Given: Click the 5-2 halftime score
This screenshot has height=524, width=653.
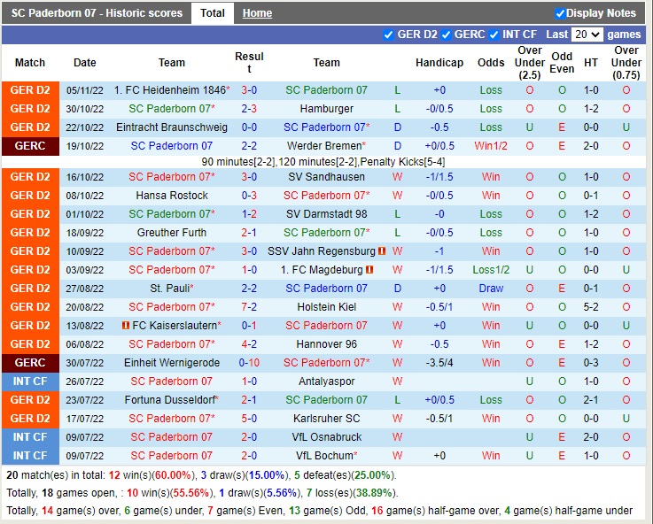Looking at the screenshot, I should (591, 307).
